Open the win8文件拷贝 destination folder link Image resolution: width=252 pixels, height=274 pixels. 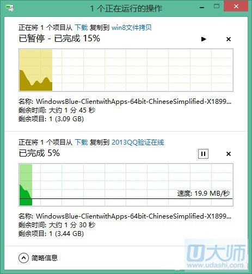click(132, 28)
